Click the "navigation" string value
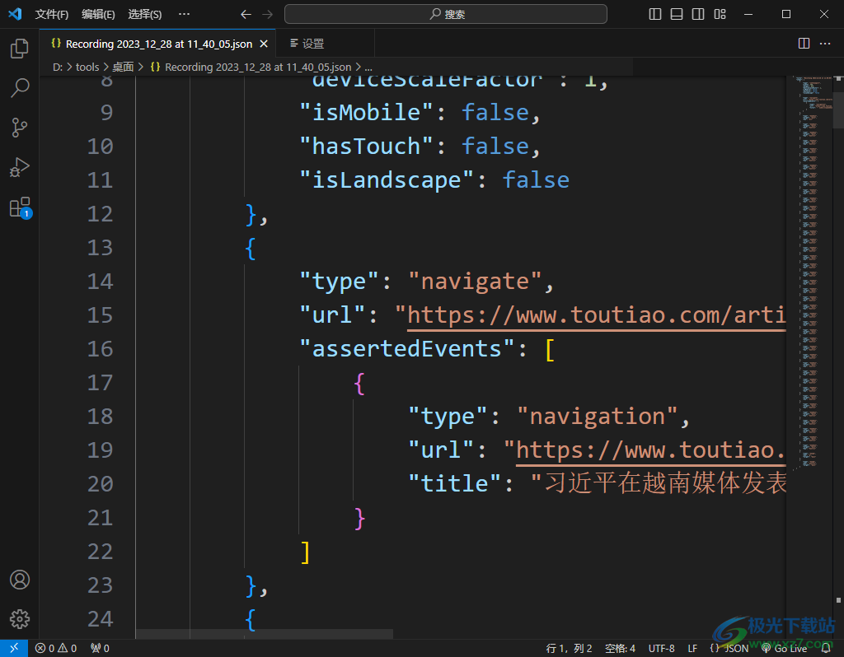Viewport: 844px width, 657px height. (598, 417)
